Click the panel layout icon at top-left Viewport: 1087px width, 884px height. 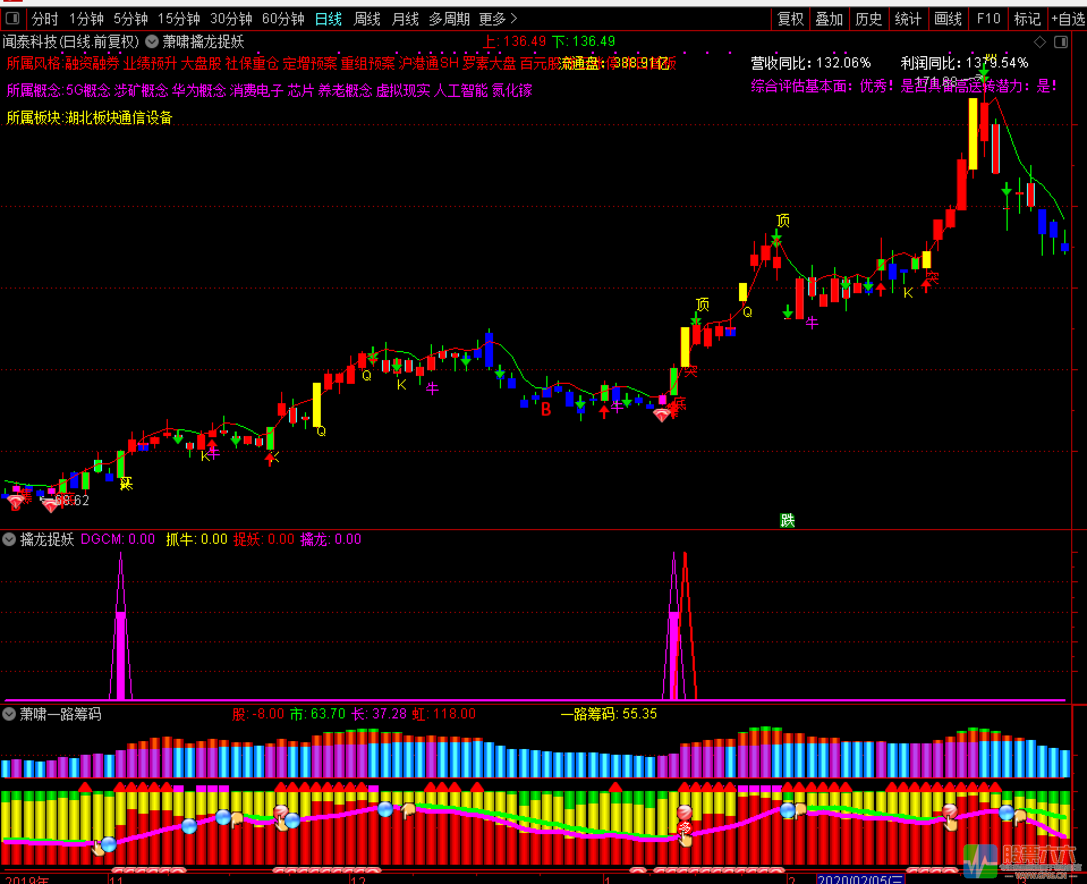[12, 19]
